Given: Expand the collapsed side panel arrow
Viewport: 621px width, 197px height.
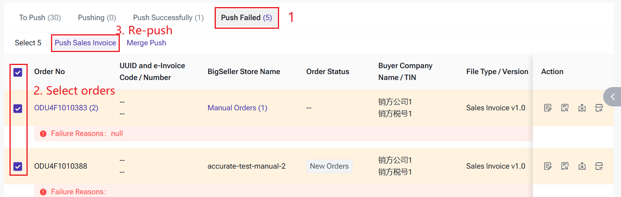Looking at the screenshot, I should point(612,97).
